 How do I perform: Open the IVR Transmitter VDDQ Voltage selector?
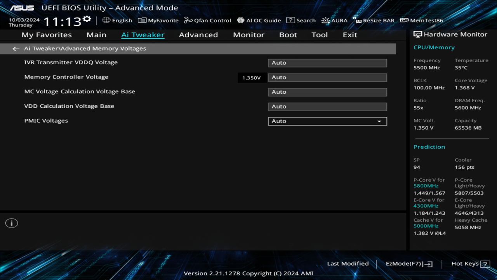327,63
